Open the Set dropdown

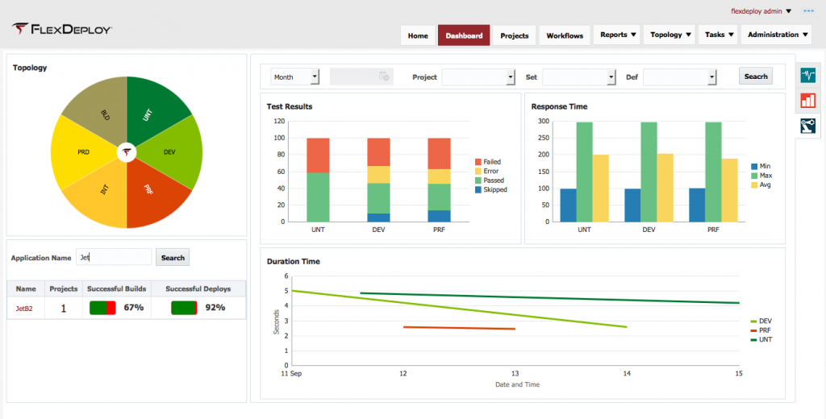579,77
